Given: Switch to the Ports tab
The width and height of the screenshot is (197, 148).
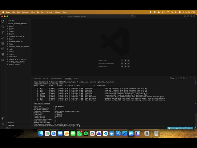Looking at the screenshot, I should (x=76, y=78).
